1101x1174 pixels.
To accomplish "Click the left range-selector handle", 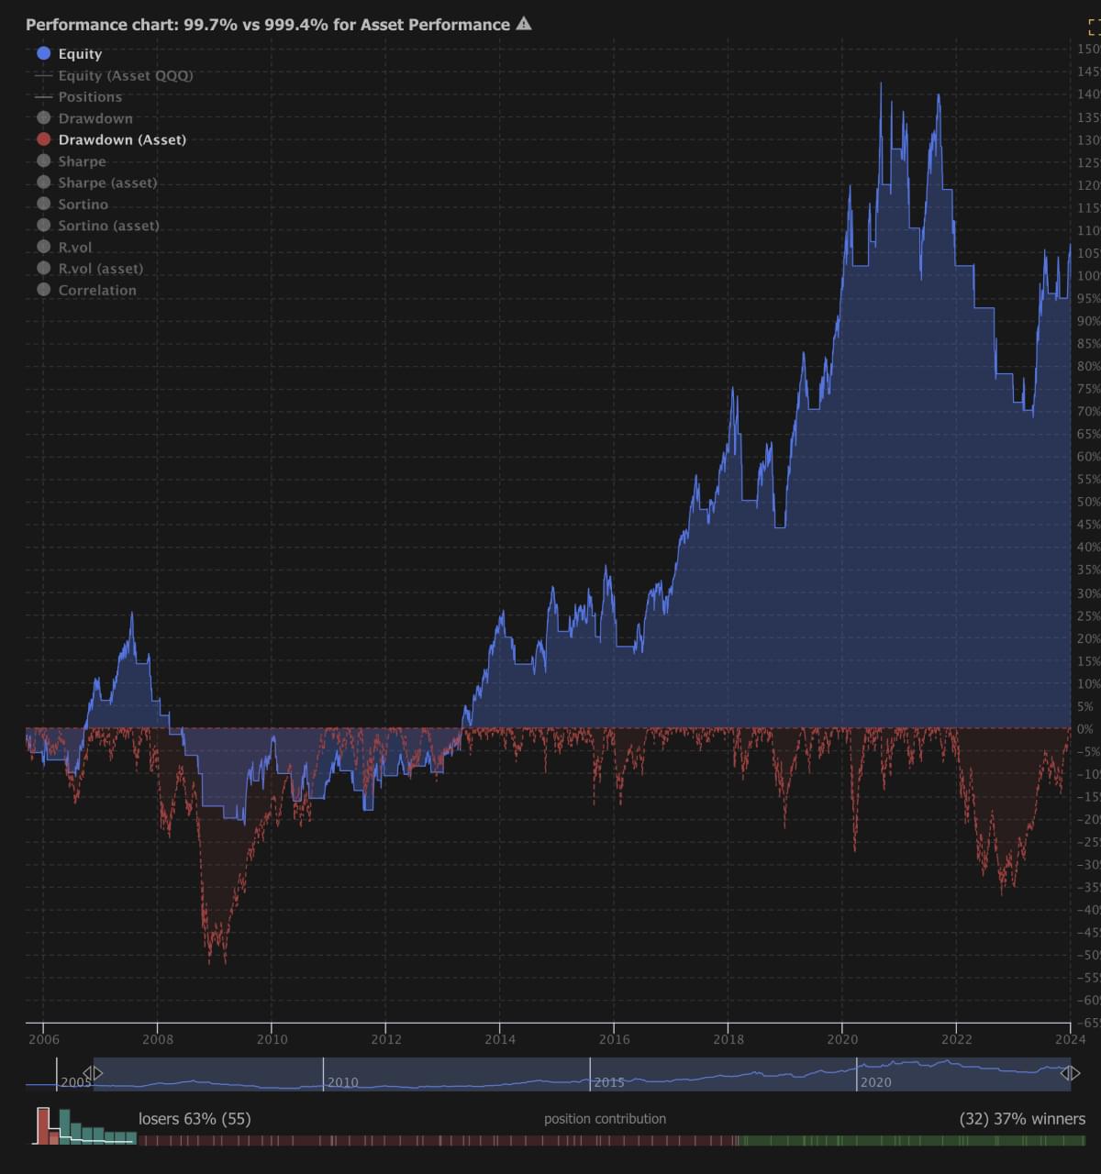I will (x=93, y=1071).
